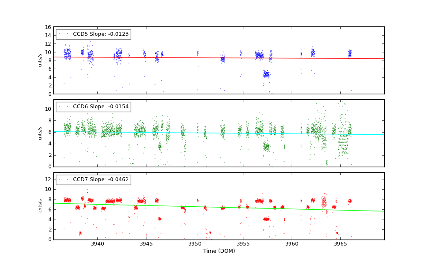Select the Time (DOM) x-axis label
This screenshot has width=427, height=266.
(x=219, y=251)
